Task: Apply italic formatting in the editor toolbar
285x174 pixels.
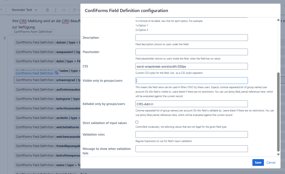Action: (55, 10)
